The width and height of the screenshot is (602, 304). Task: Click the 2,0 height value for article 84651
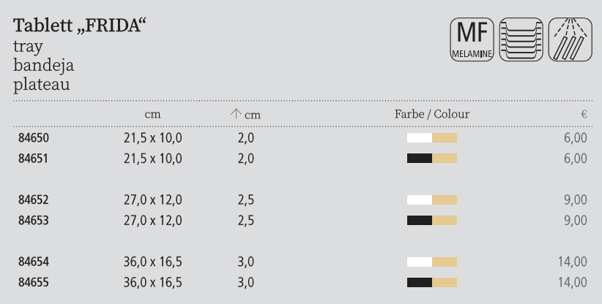[246, 159]
